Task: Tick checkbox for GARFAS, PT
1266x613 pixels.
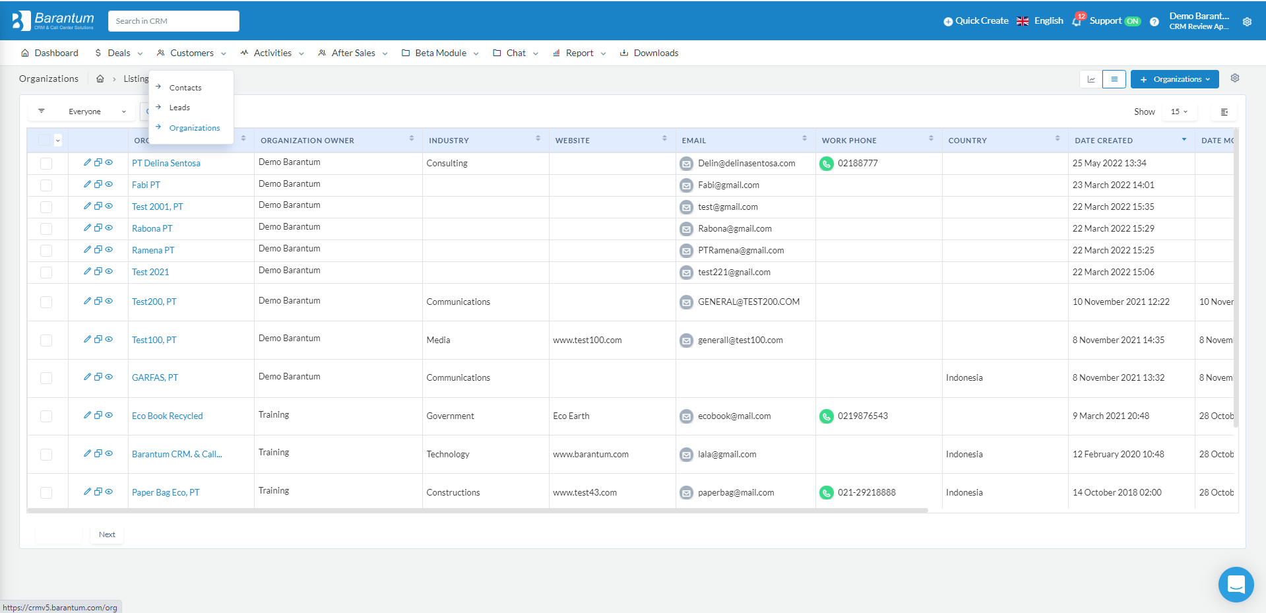Action: click(x=46, y=378)
